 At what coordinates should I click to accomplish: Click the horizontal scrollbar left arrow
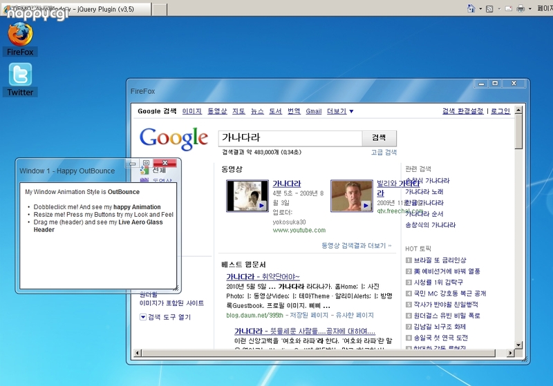138,353
